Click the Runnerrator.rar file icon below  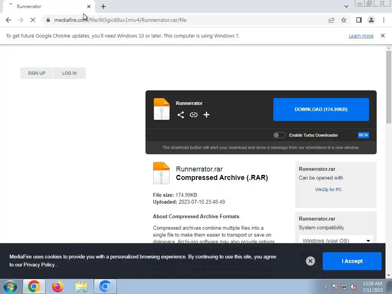pyautogui.click(x=161, y=173)
